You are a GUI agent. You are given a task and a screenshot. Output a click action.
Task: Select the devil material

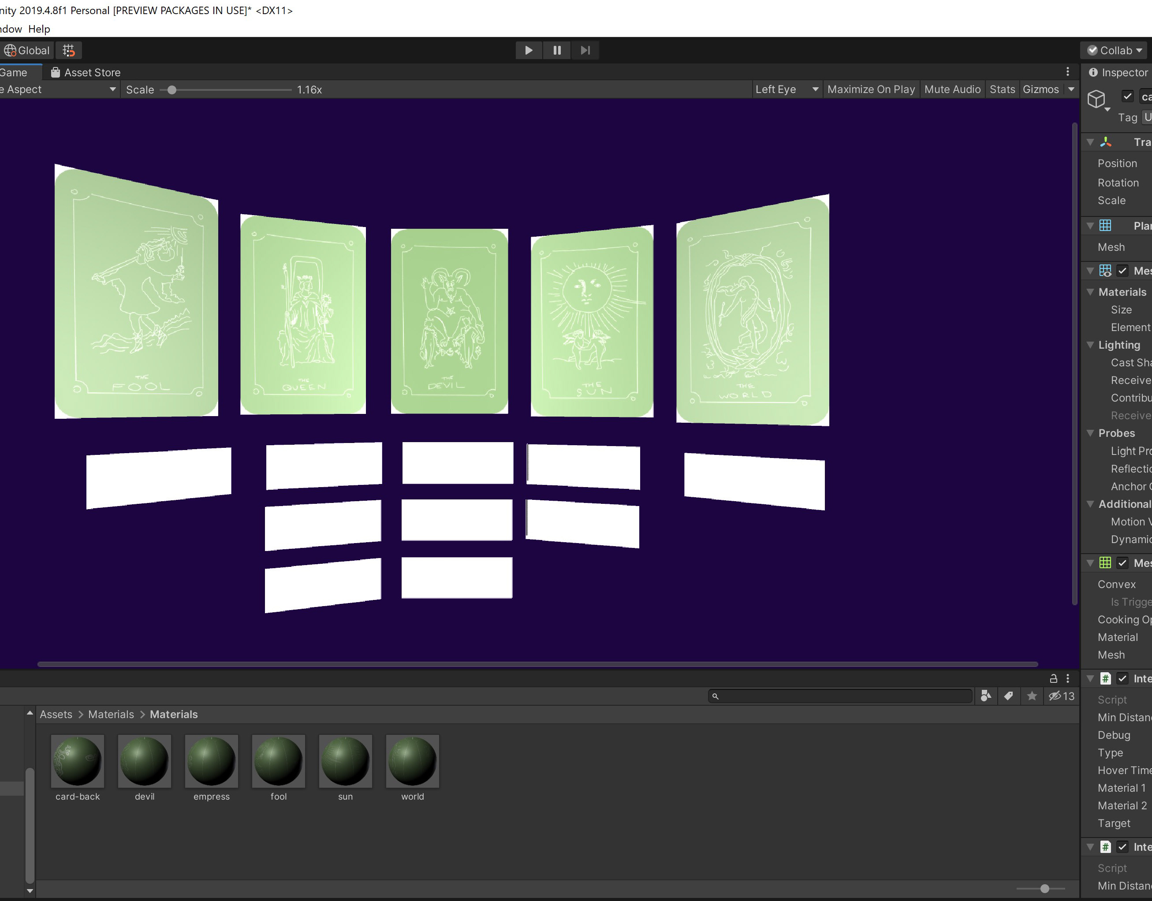pos(145,768)
